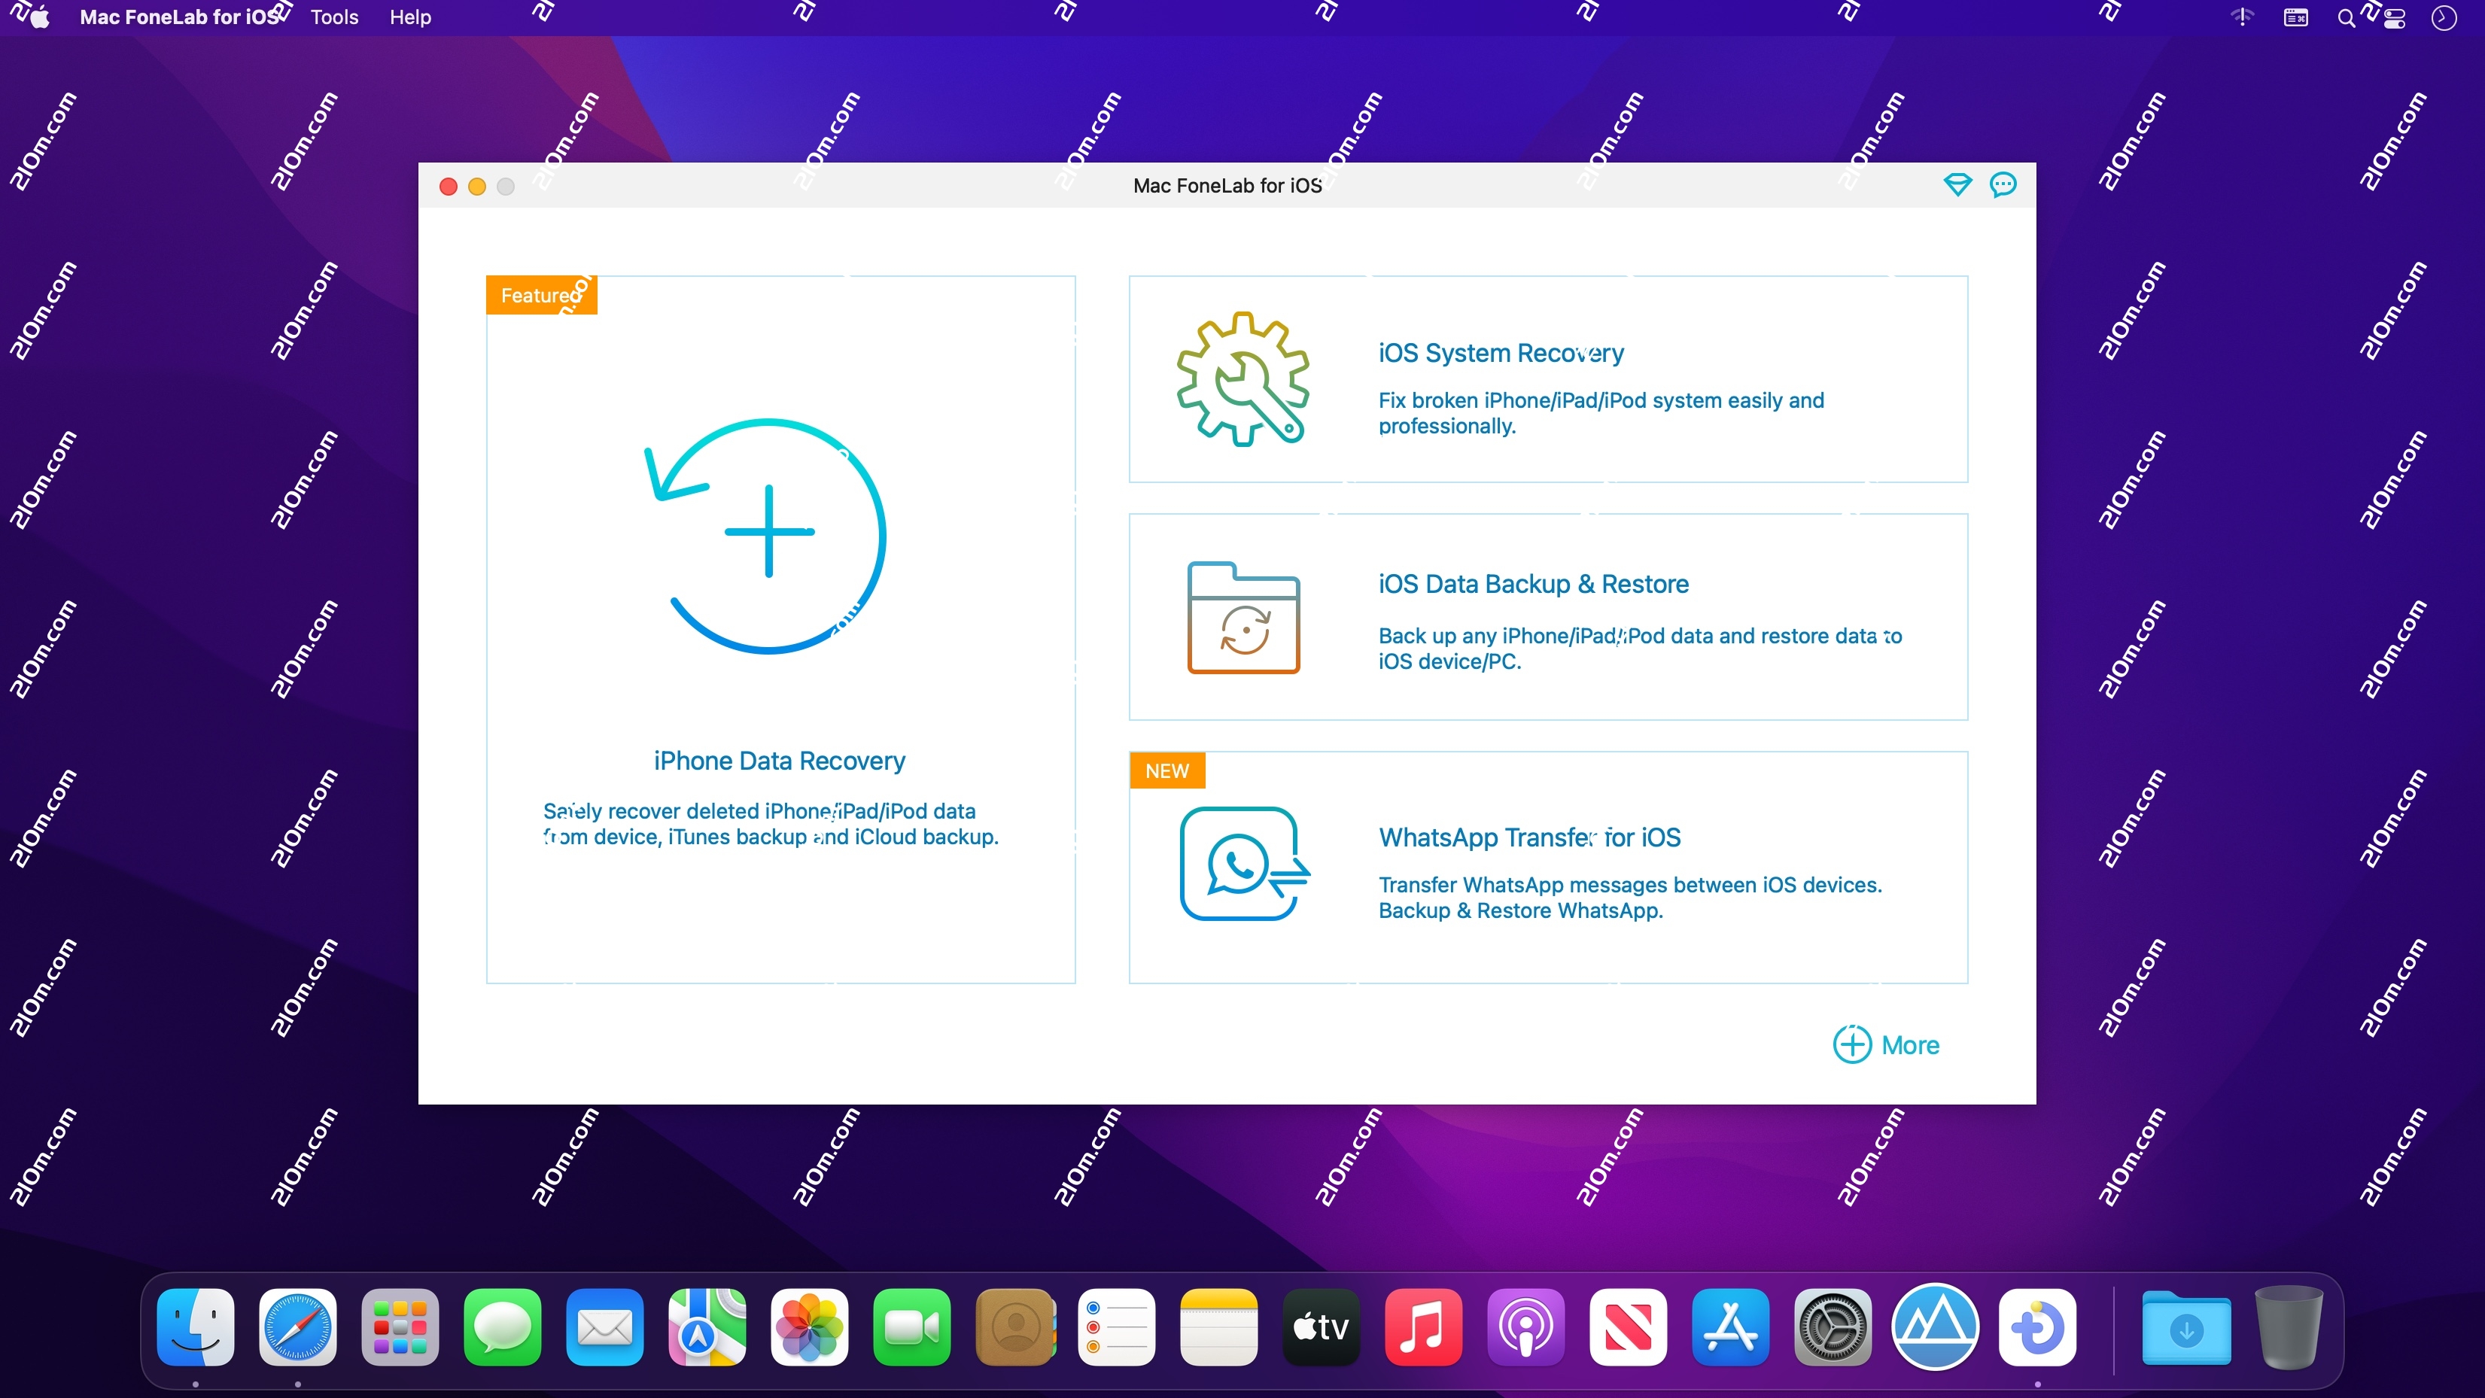2485x1398 pixels.
Task: Open Launchpad from the Dock
Action: pos(400,1327)
